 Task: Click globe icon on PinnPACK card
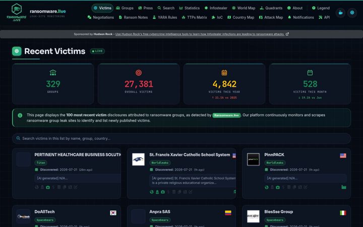[267, 187]
